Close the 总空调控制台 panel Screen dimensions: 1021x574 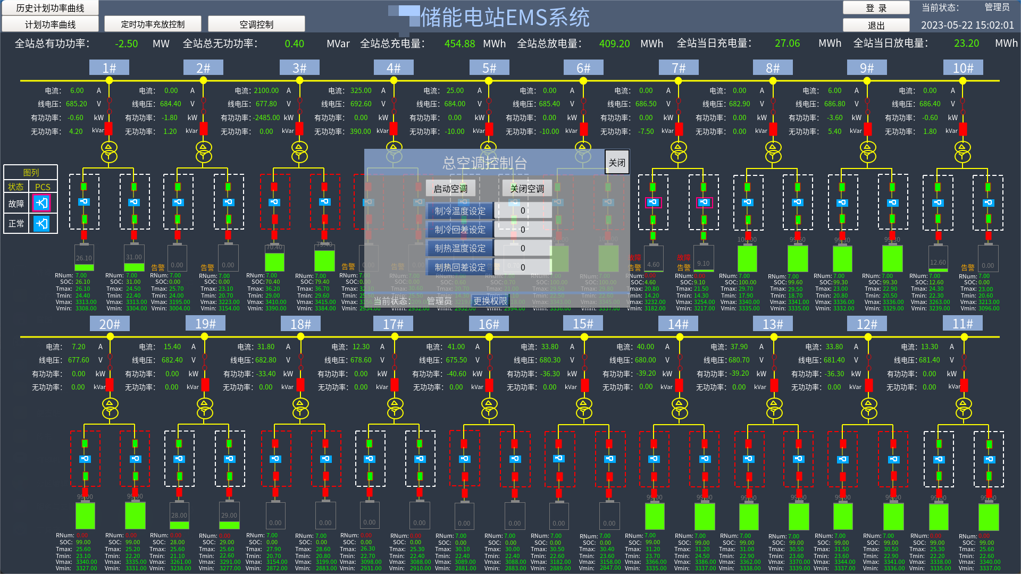(x=617, y=163)
